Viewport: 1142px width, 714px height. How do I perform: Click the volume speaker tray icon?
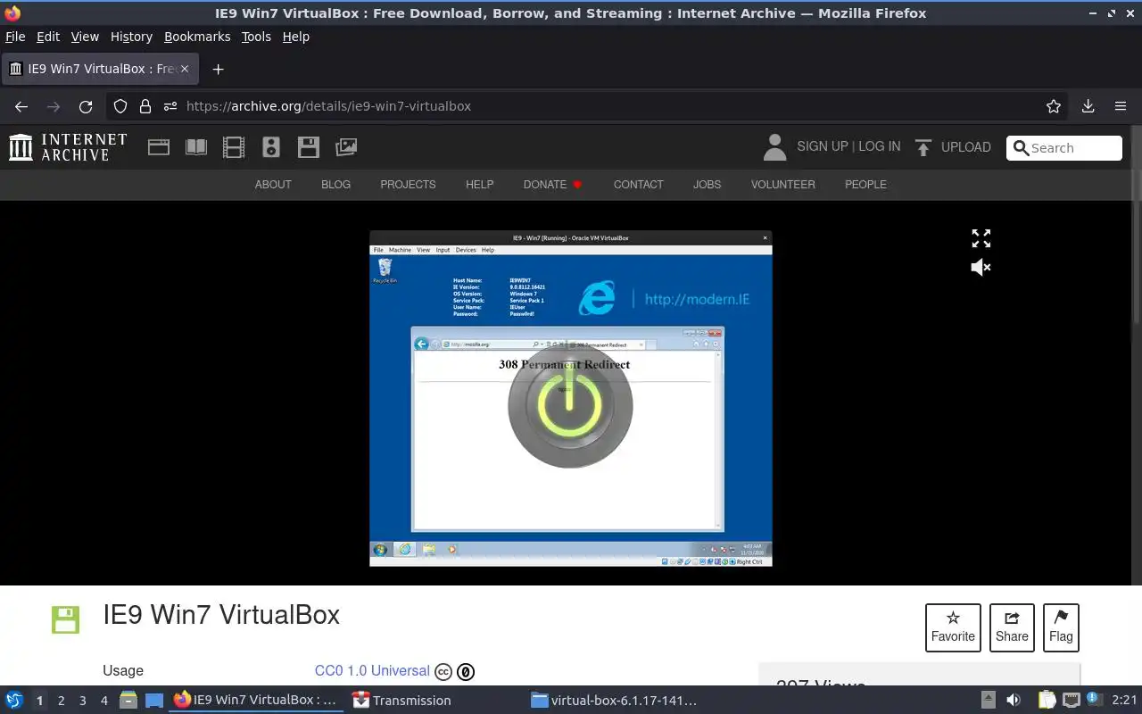(1014, 701)
